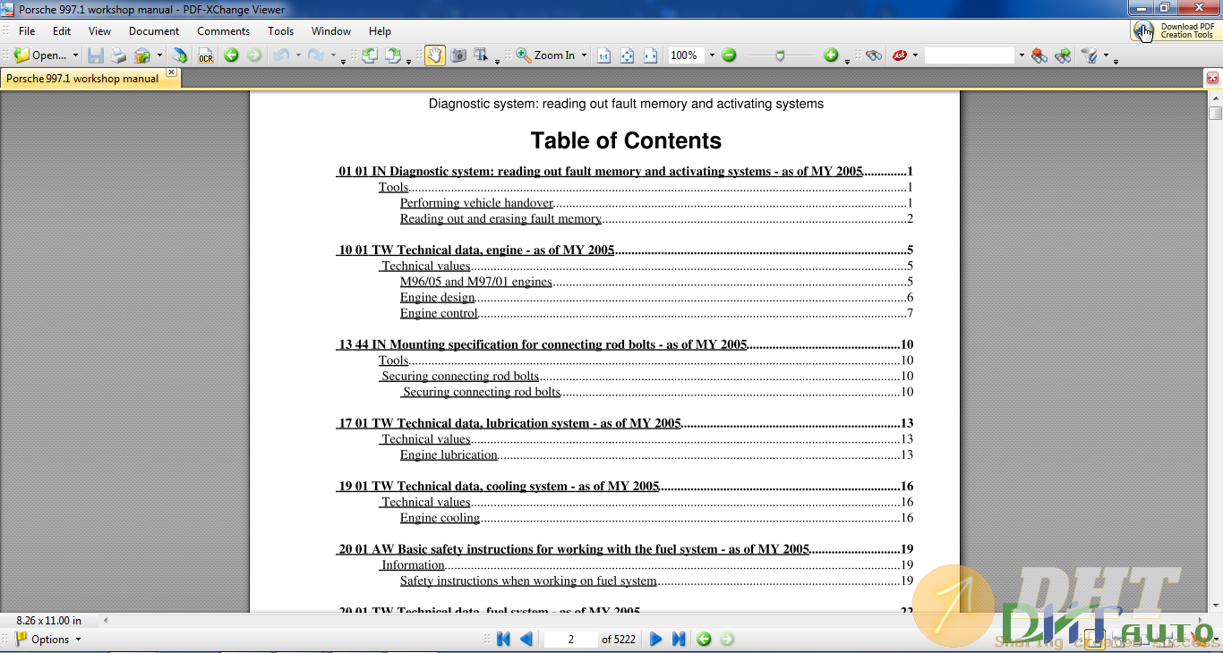Close the Porsche 997.1 workshop manual tab

click(x=172, y=72)
